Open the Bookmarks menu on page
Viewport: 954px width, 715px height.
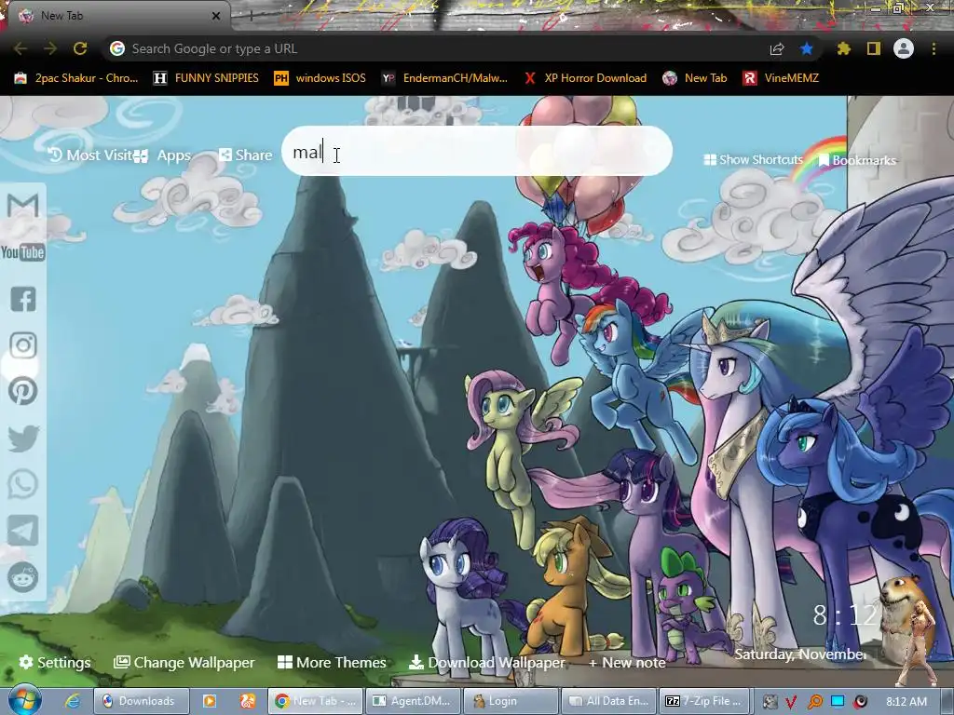tap(857, 160)
